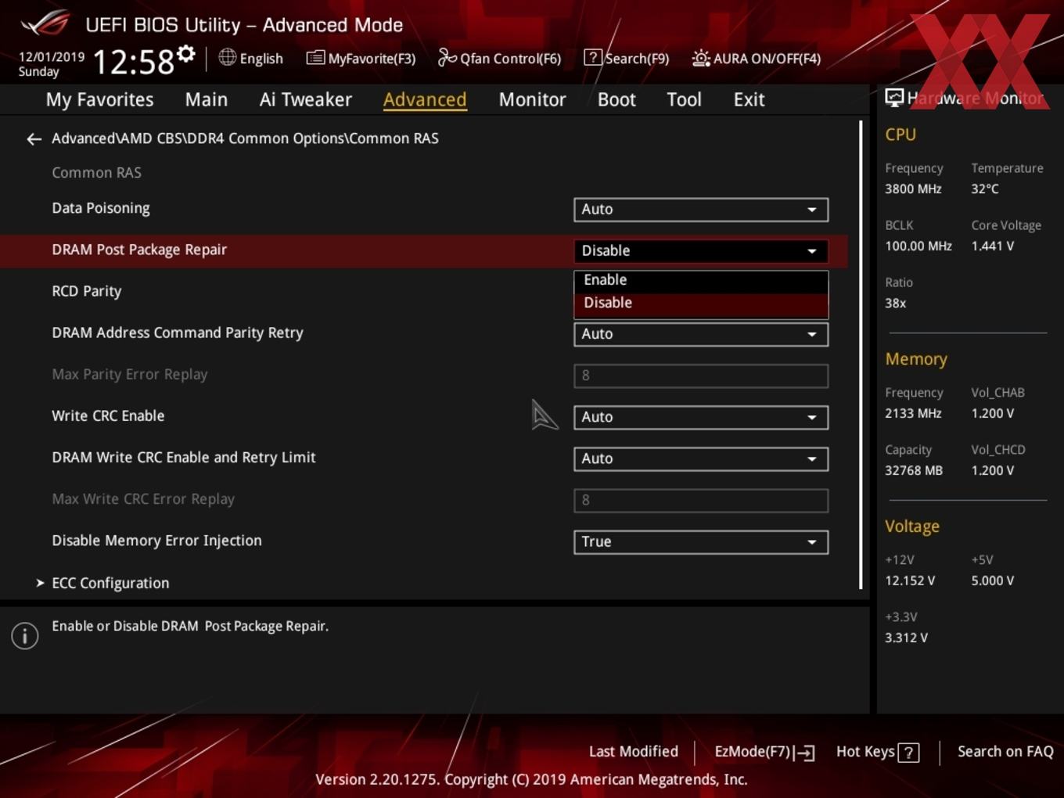Image resolution: width=1064 pixels, height=798 pixels.
Task: Open Disable Memory Error Injection dropdown
Action: [x=701, y=541]
